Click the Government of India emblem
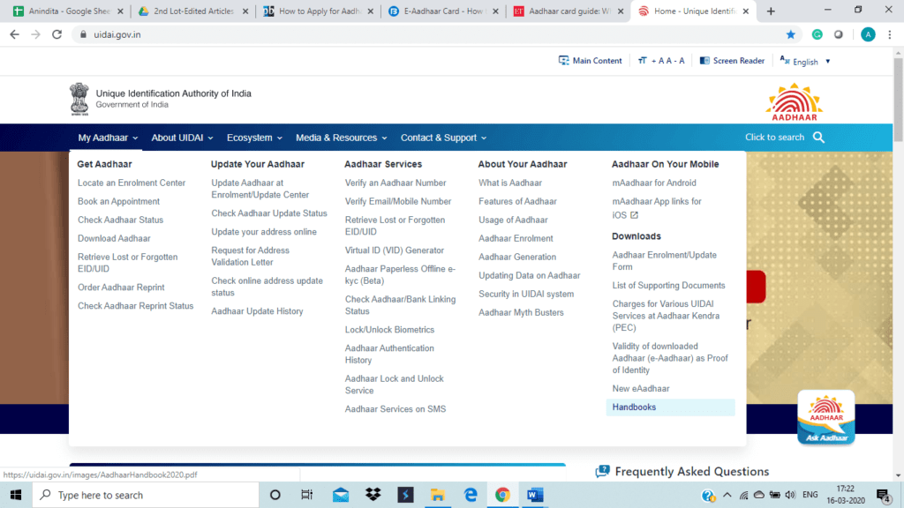The height and width of the screenshot is (508, 904). pyautogui.click(x=79, y=99)
